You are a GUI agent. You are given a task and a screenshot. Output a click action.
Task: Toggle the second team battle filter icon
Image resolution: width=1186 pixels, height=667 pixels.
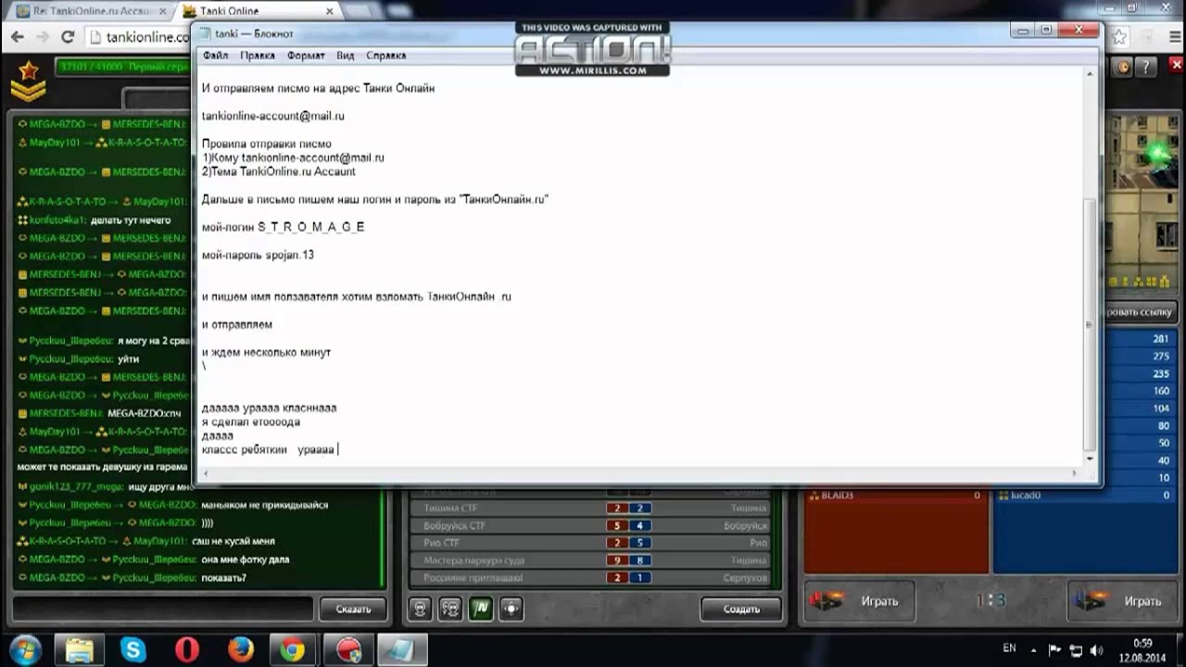click(x=450, y=609)
